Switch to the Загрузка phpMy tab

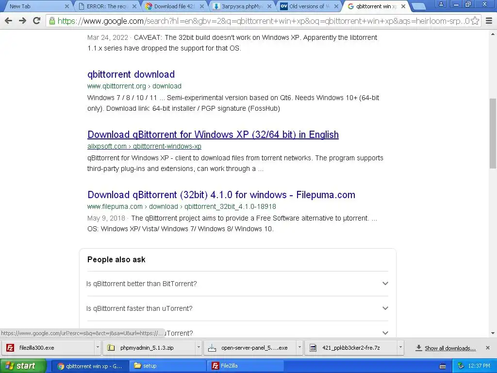point(242,6)
